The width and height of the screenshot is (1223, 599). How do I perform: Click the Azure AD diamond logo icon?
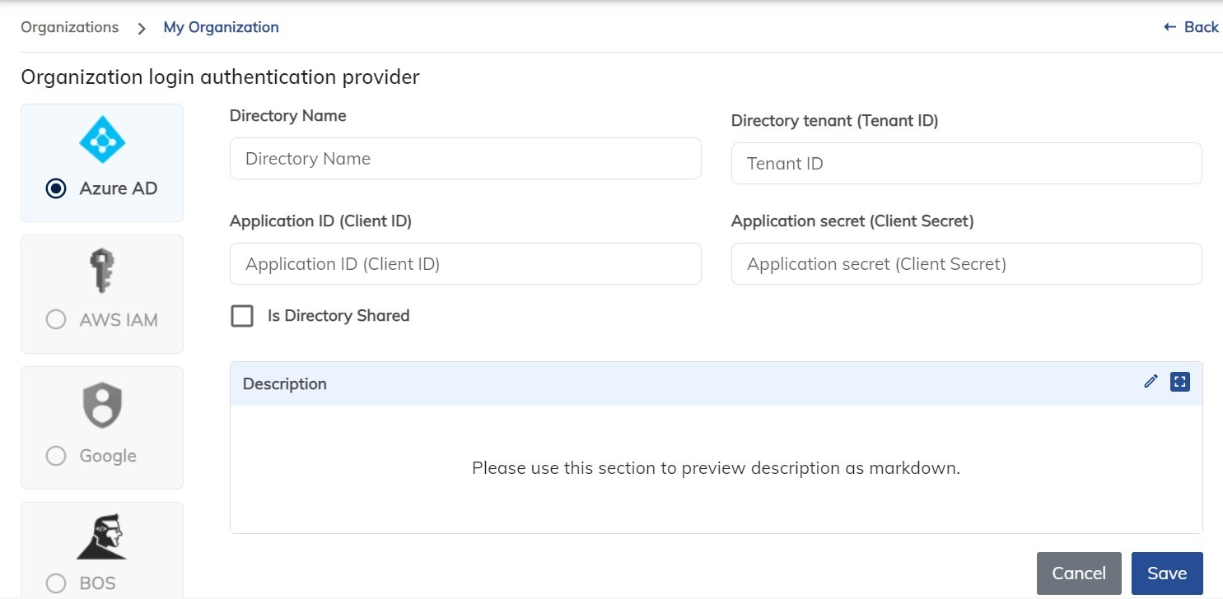(102, 141)
